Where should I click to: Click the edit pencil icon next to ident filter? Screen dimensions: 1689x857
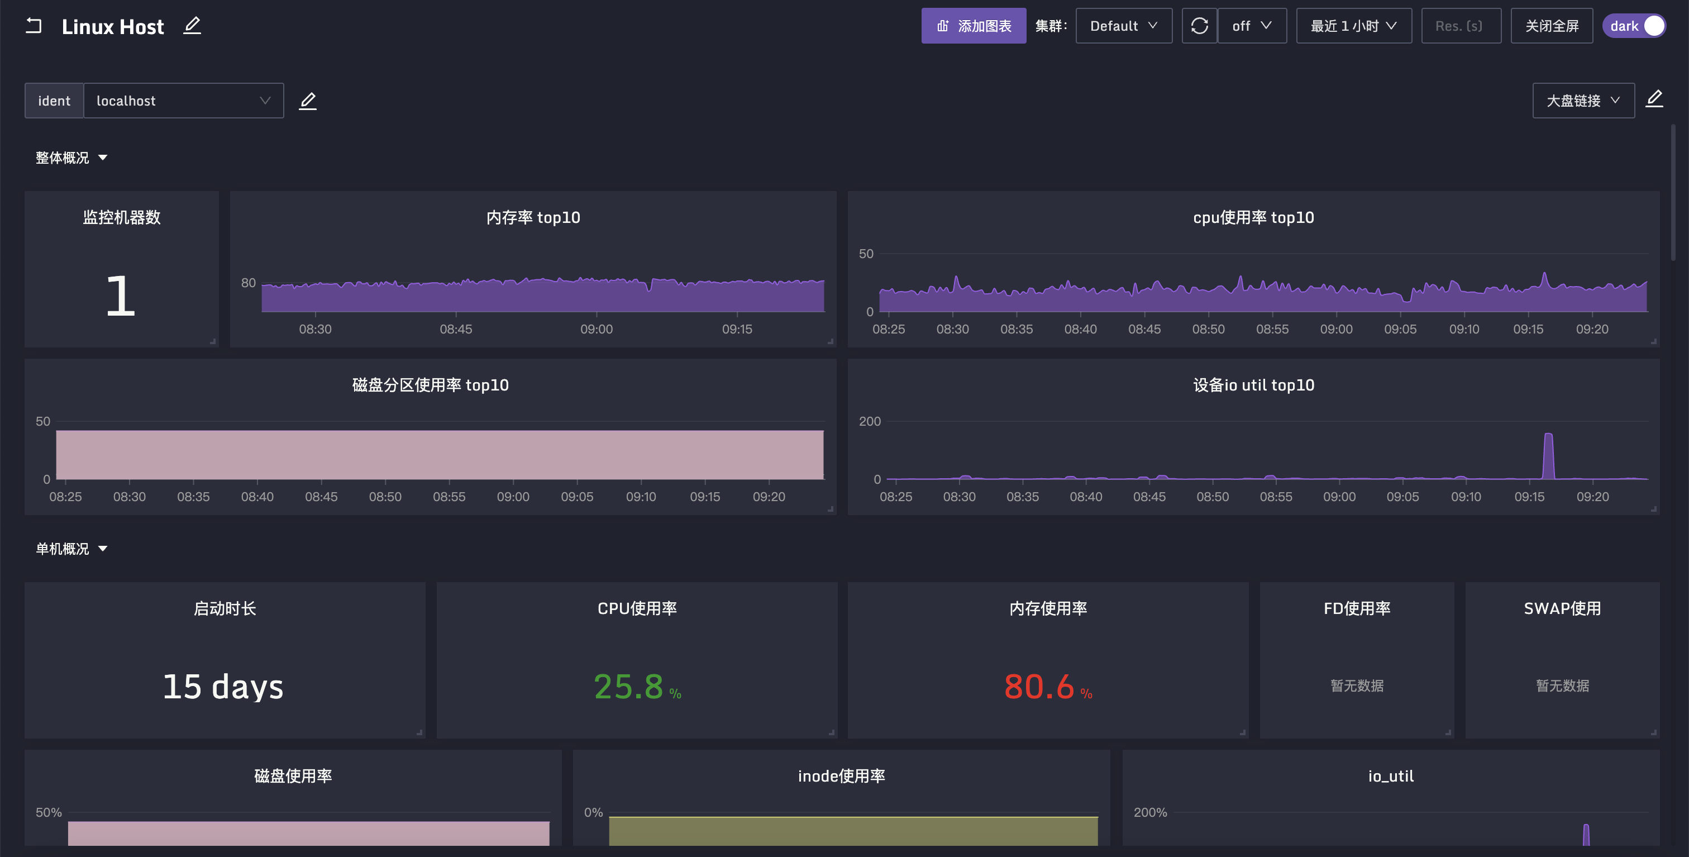click(308, 99)
